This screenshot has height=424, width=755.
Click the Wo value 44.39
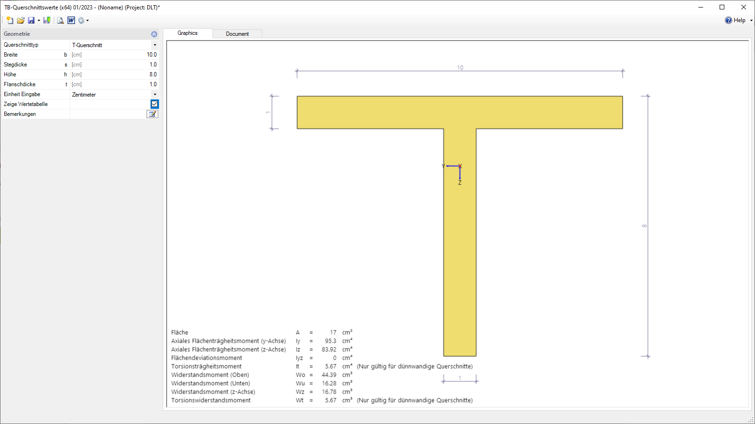point(329,375)
